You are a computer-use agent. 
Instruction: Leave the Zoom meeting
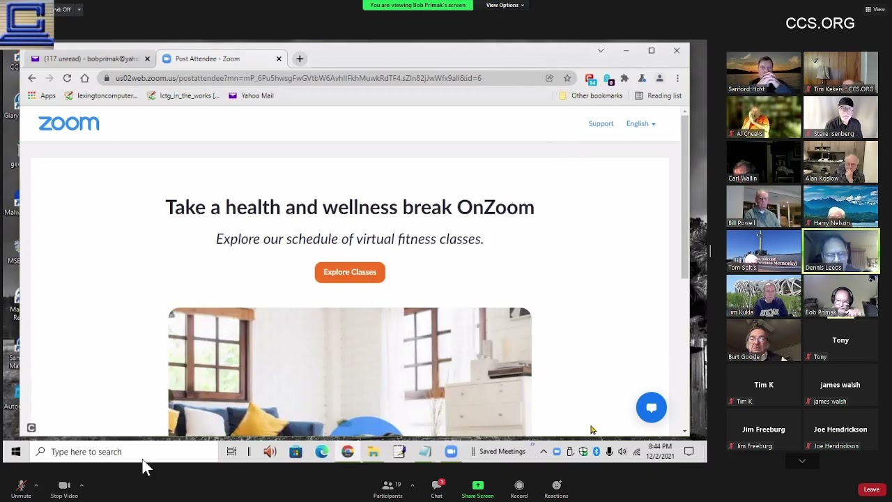tap(872, 489)
